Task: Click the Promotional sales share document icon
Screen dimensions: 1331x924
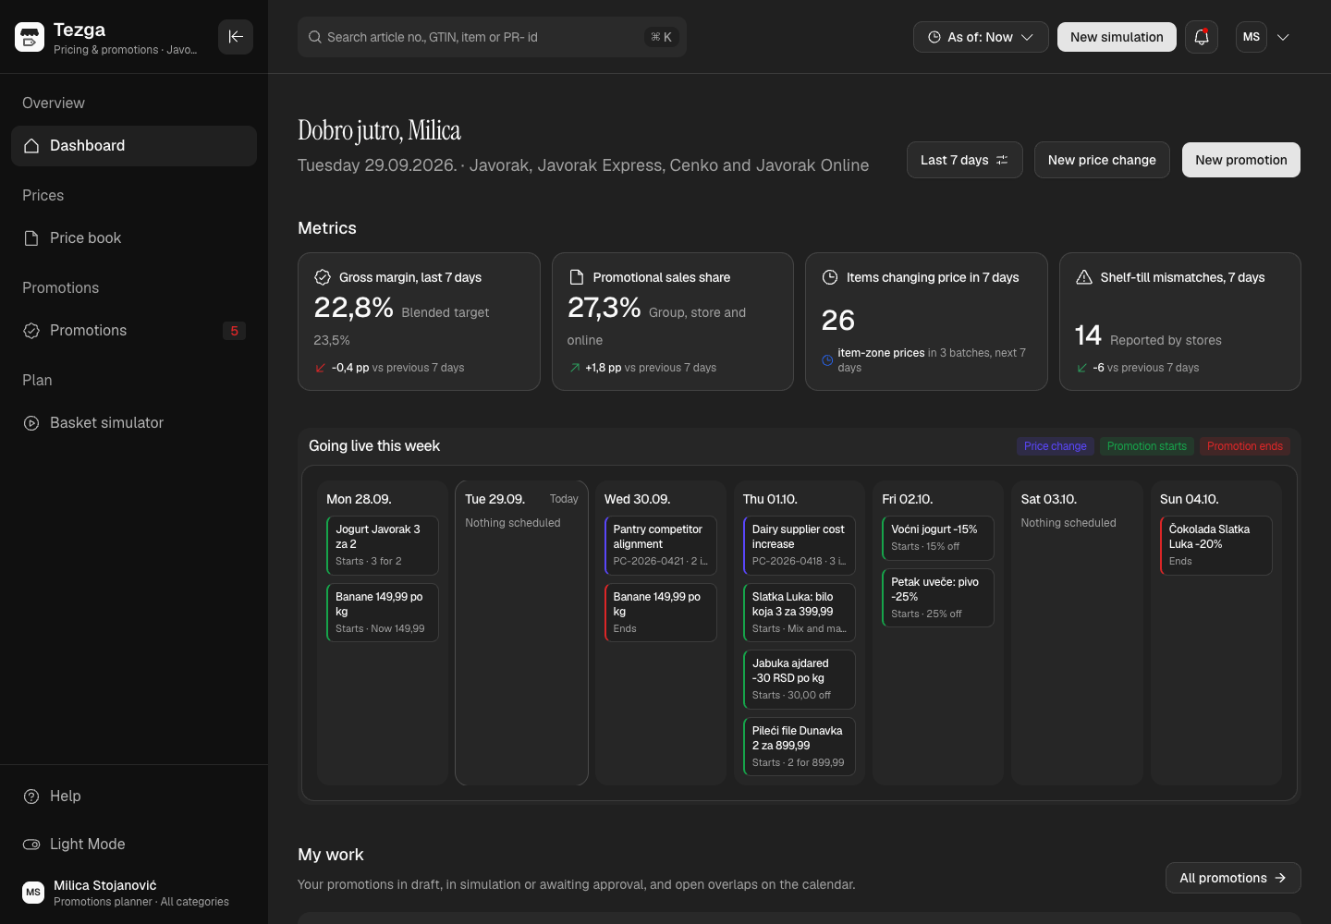Action: tap(577, 277)
